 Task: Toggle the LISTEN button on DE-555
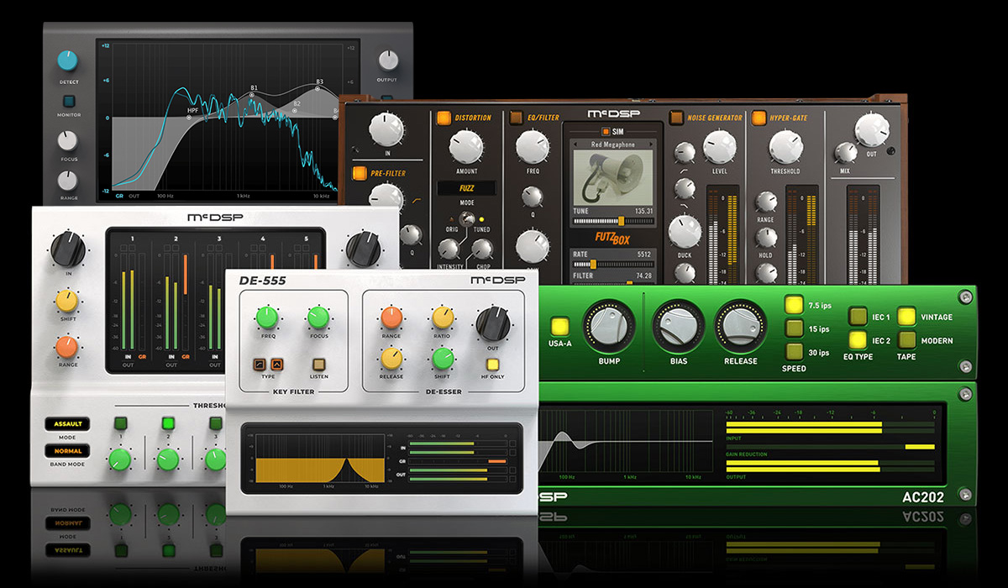(318, 365)
